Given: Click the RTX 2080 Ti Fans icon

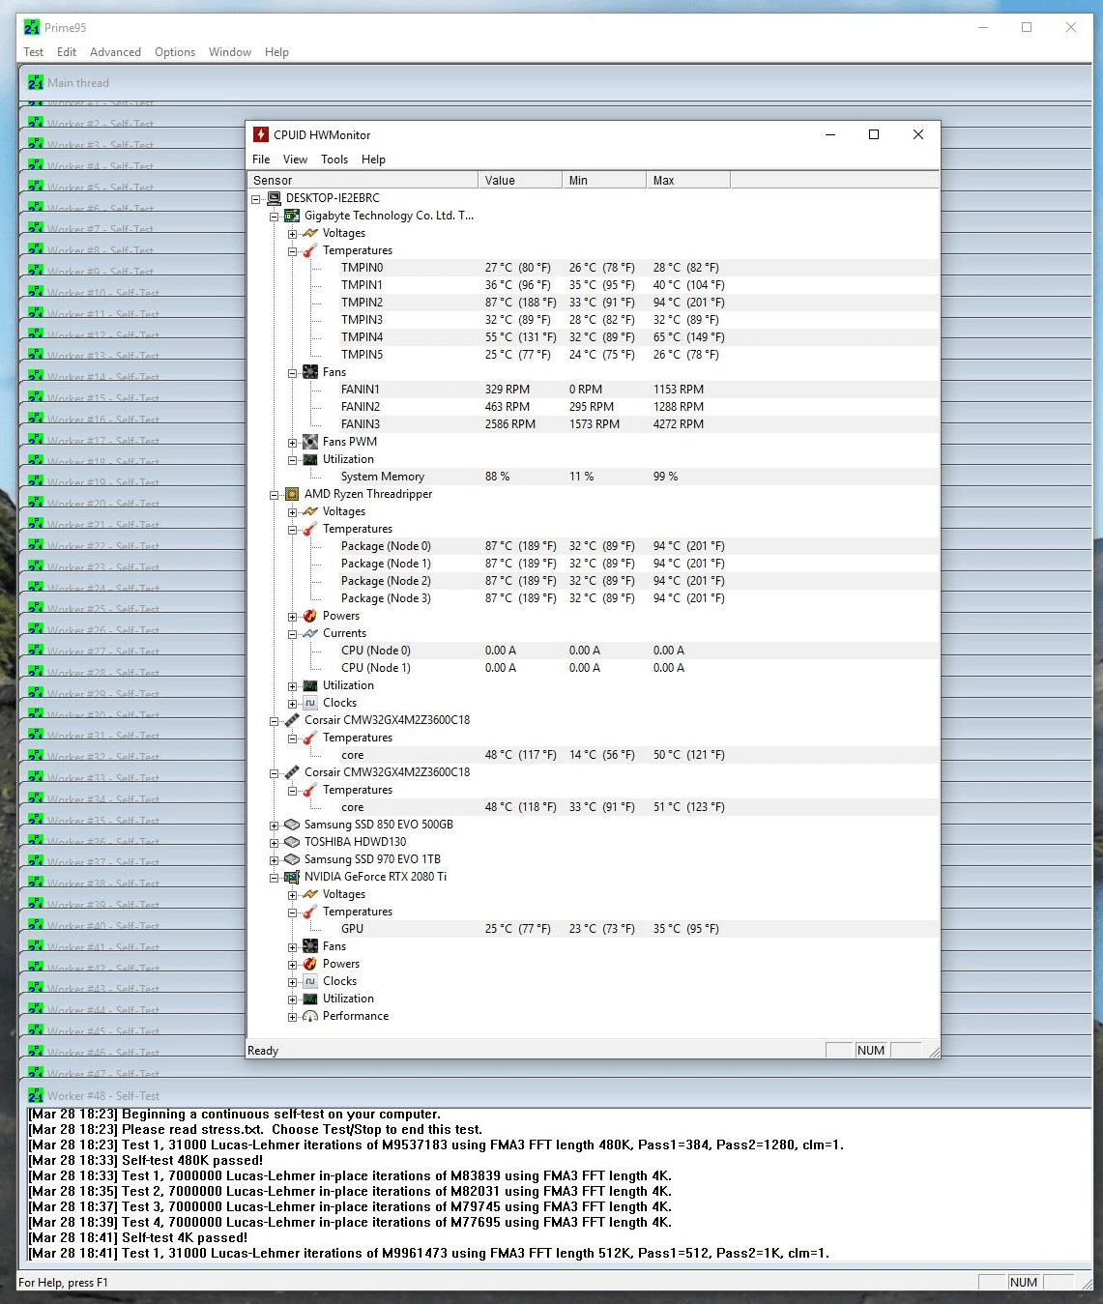Looking at the screenshot, I should [x=310, y=946].
